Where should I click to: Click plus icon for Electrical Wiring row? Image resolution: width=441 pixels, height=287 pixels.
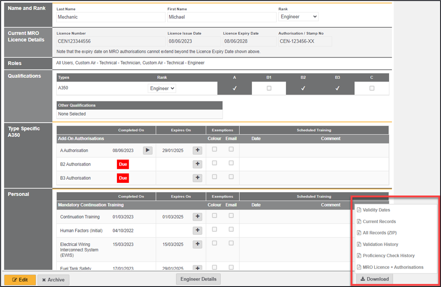point(197,245)
